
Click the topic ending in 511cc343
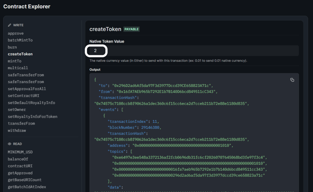(189, 169)
